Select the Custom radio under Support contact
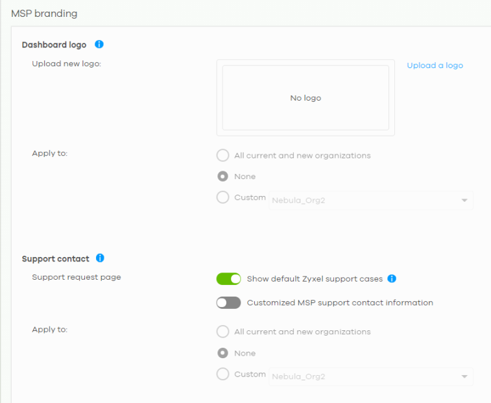491x403 pixels. click(223, 374)
